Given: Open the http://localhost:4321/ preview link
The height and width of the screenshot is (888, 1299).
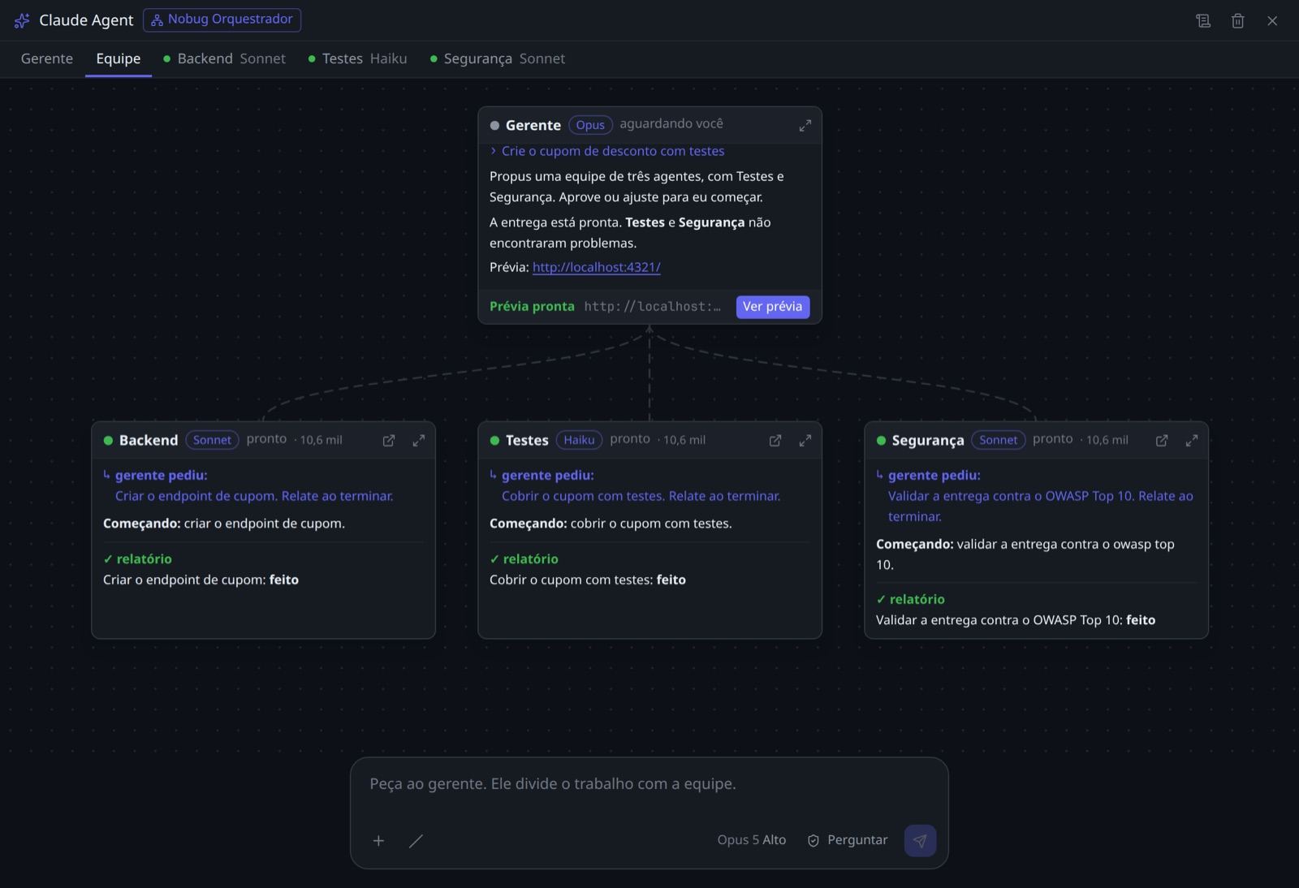Looking at the screenshot, I should (x=596, y=267).
